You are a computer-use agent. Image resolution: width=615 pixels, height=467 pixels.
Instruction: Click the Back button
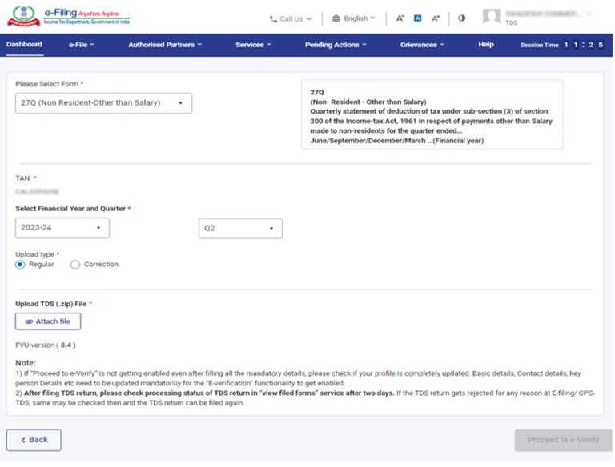point(34,440)
